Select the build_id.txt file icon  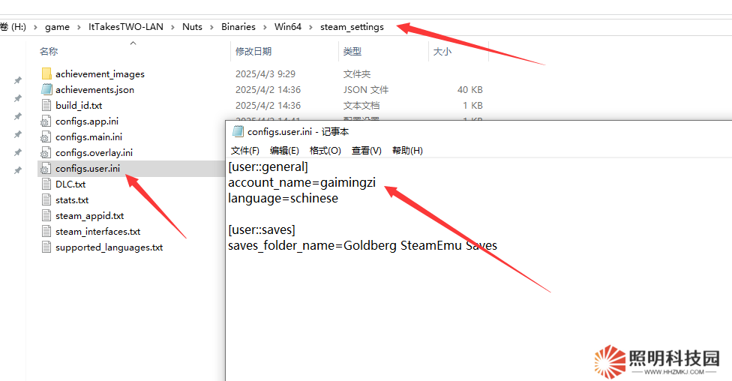(46, 105)
